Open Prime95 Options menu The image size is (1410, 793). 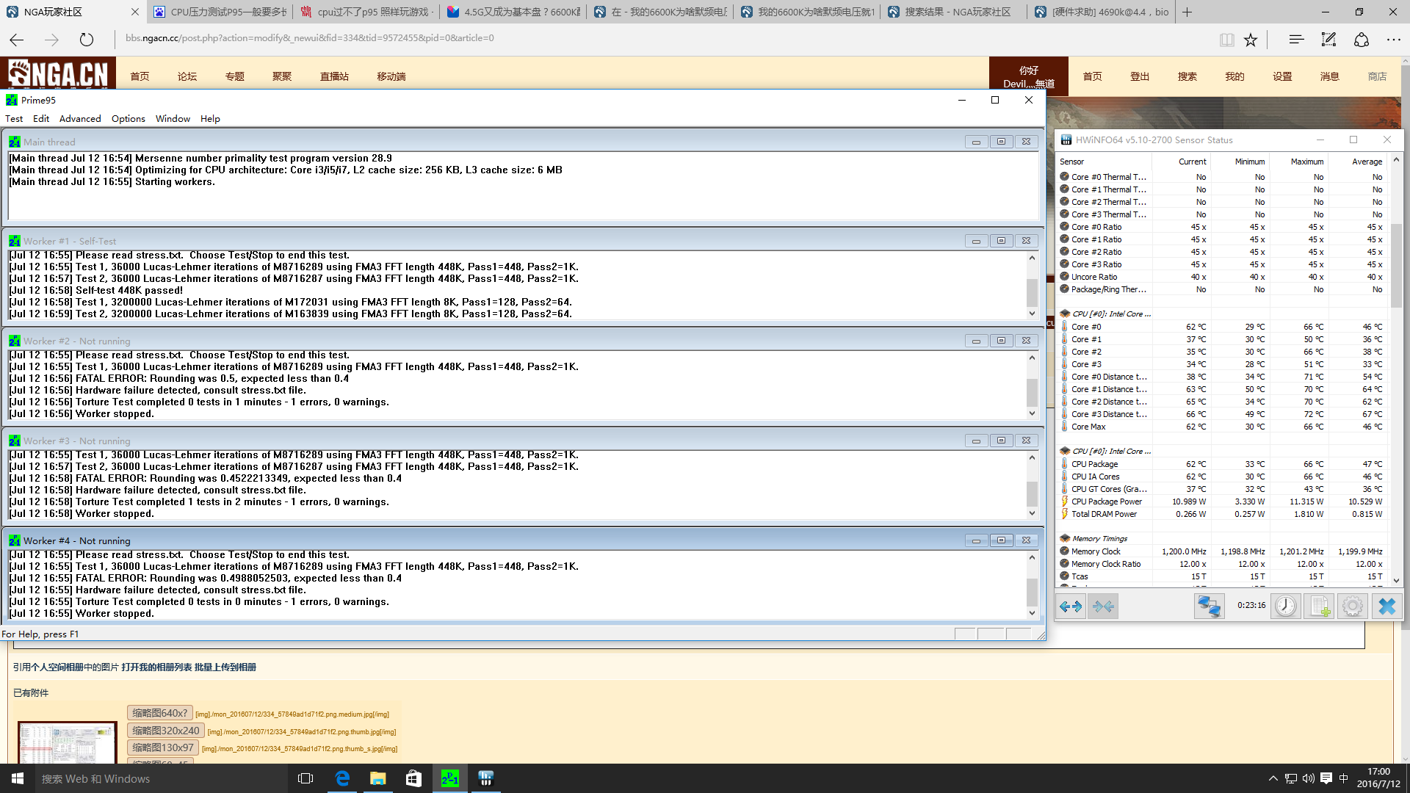tap(128, 119)
